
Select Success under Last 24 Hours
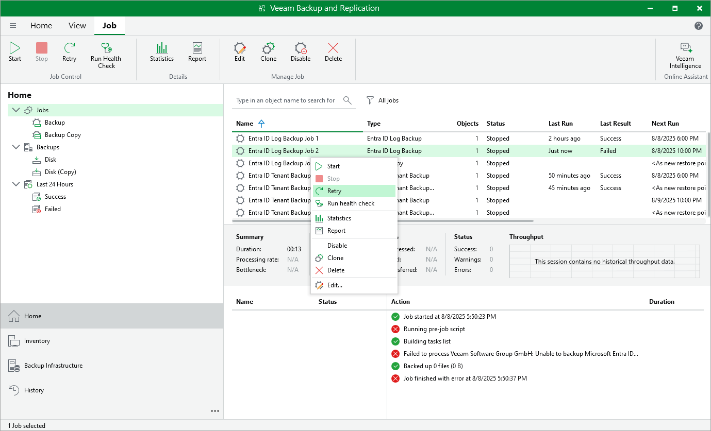click(x=55, y=197)
